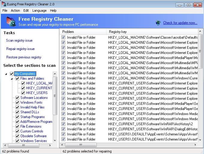Select the HKEY_LOCAL_MA tree item

39,83
